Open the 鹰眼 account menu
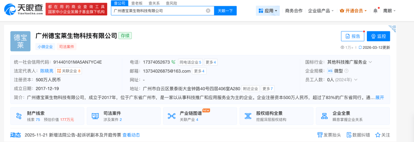 coord(389,11)
